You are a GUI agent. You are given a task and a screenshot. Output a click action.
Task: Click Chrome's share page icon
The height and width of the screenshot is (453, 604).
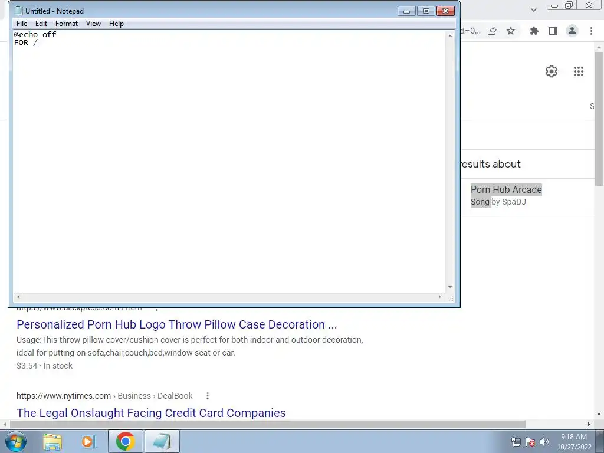tap(492, 31)
